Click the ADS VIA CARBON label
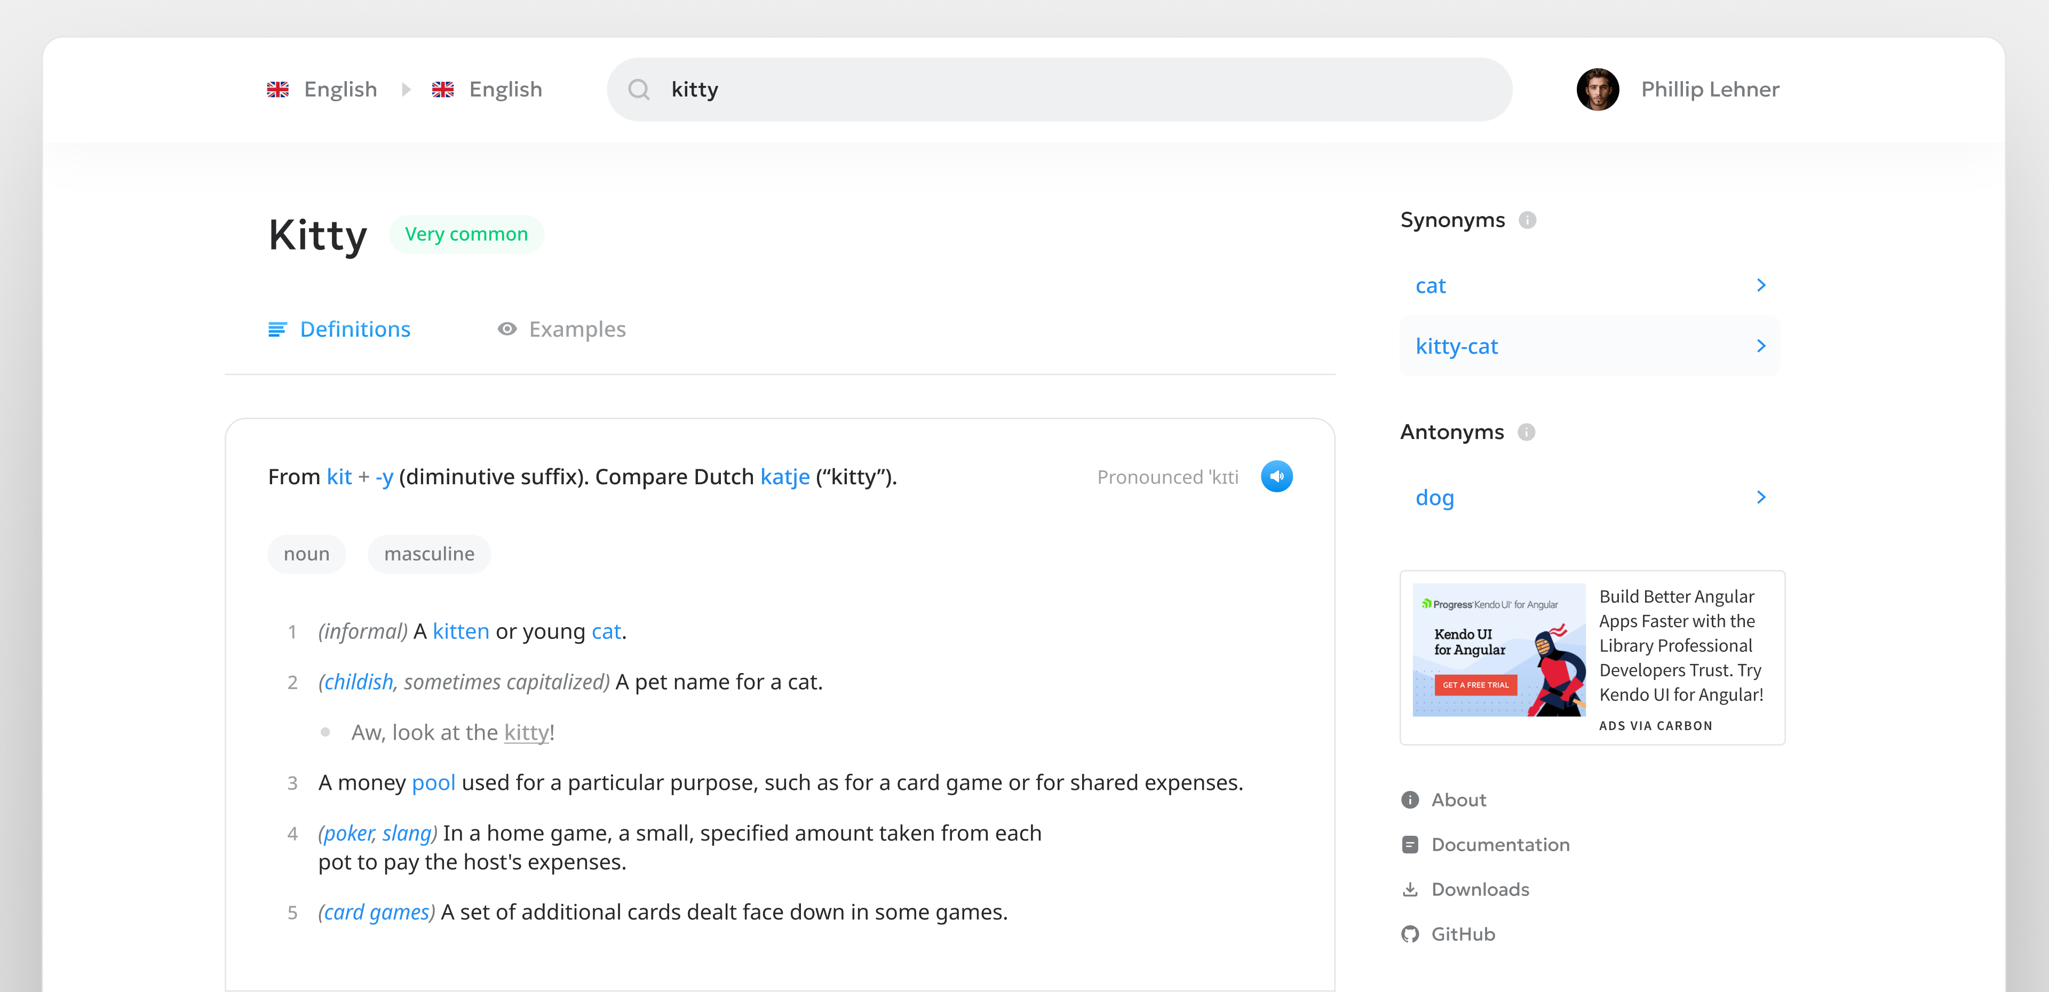 pyautogui.click(x=1655, y=726)
